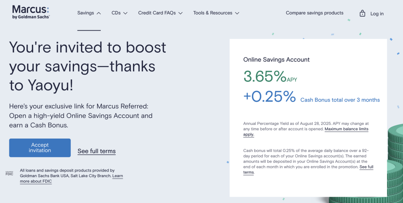
Task: Open the Credit Card FAQs menu label
Action: click(x=157, y=13)
